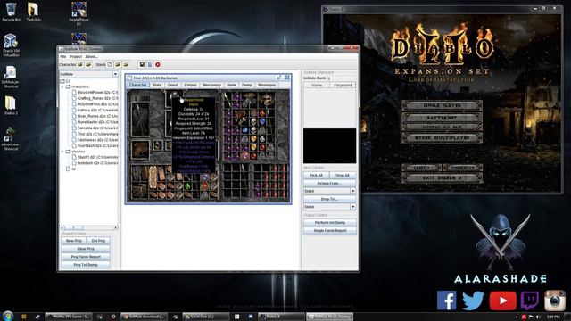Viewport: 571px width, 321px height.
Task: Switch to the Dump tab
Action: click(x=247, y=85)
